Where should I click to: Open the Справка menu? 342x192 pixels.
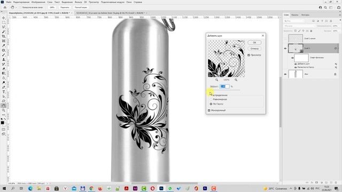pyautogui.click(x=138, y=2)
